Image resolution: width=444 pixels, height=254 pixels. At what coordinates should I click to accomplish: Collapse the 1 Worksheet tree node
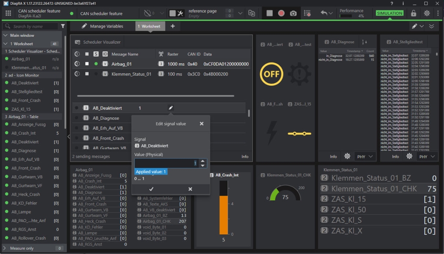tap(5, 44)
